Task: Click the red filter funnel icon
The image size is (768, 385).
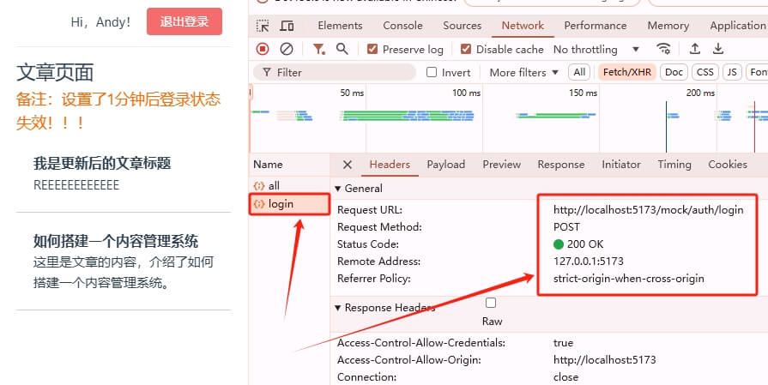Action: click(318, 50)
